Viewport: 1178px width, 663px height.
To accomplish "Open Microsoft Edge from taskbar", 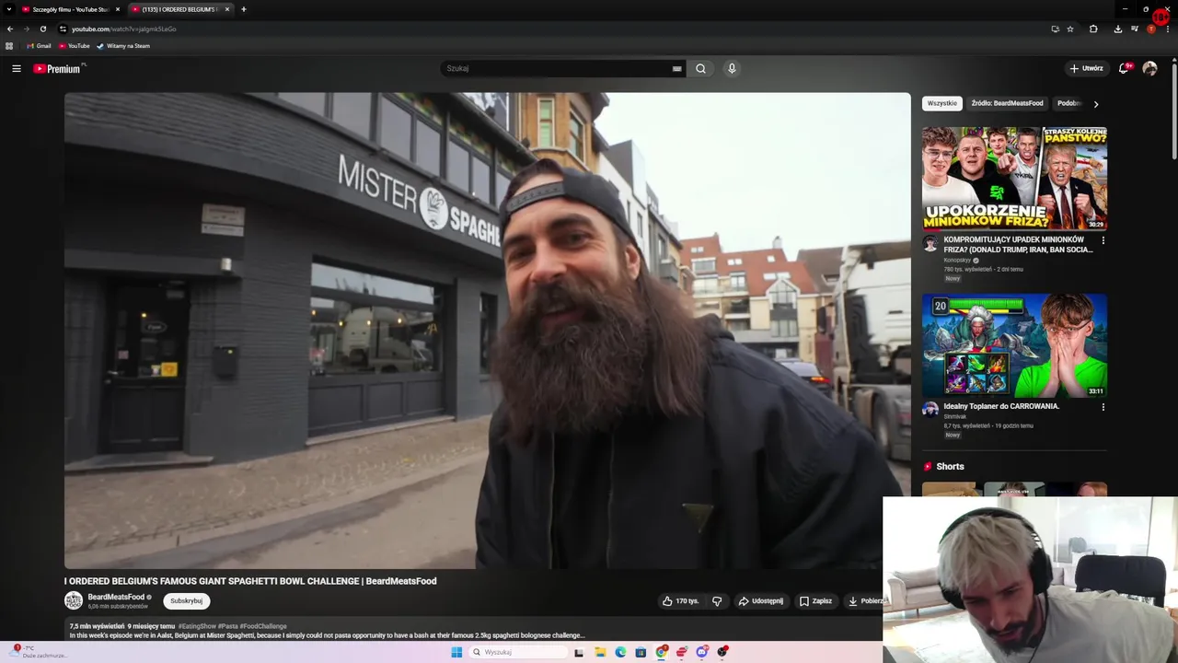I will (620, 652).
